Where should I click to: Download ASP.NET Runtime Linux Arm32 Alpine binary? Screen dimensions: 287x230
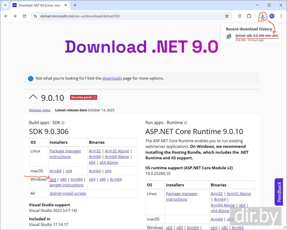click(239, 194)
